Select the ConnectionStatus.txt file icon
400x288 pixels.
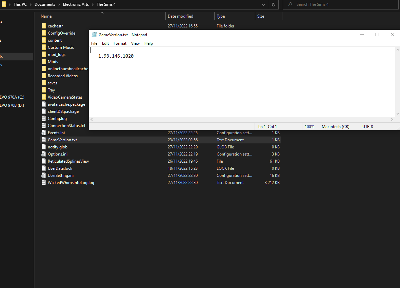[44, 126]
